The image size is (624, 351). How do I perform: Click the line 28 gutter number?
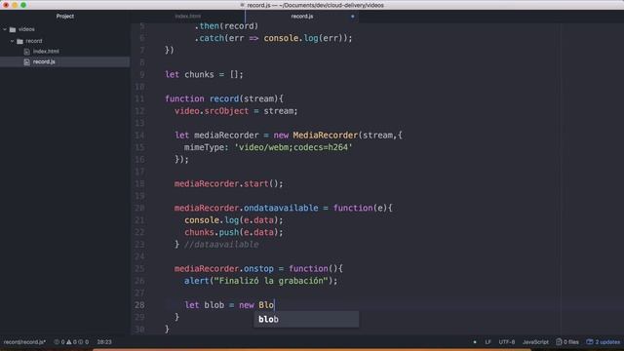(x=139, y=305)
